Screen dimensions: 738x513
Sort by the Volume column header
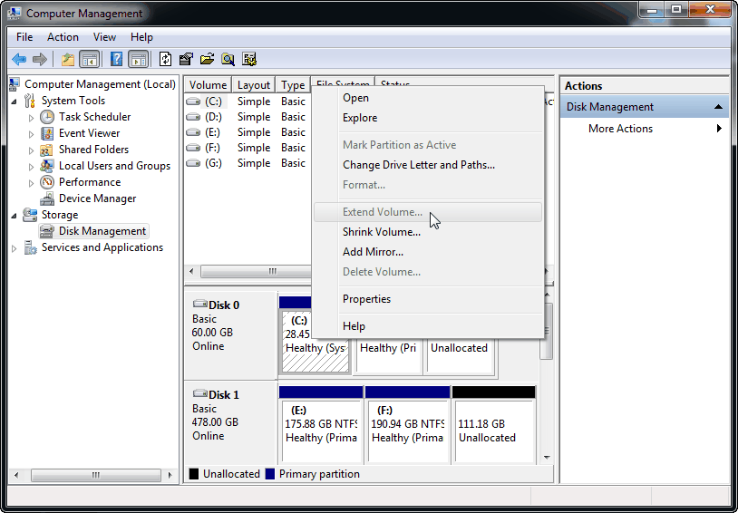tap(208, 85)
